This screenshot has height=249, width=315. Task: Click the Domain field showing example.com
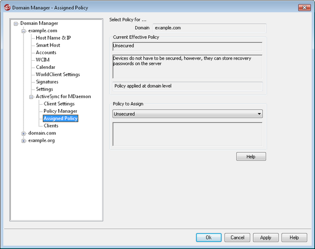pyautogui.click(x=210, y=28)
